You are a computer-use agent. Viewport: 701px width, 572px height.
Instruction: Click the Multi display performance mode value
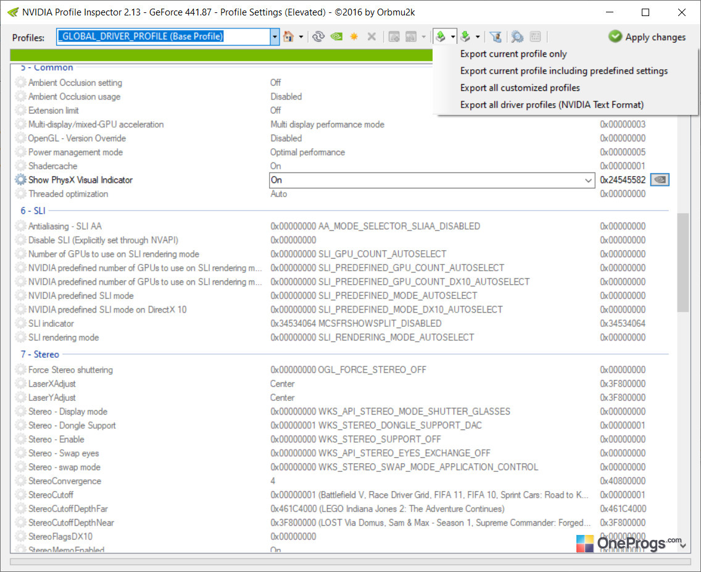pos(327,124)
